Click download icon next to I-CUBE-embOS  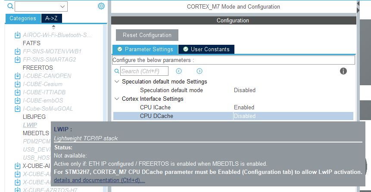[x=17, y=100]
